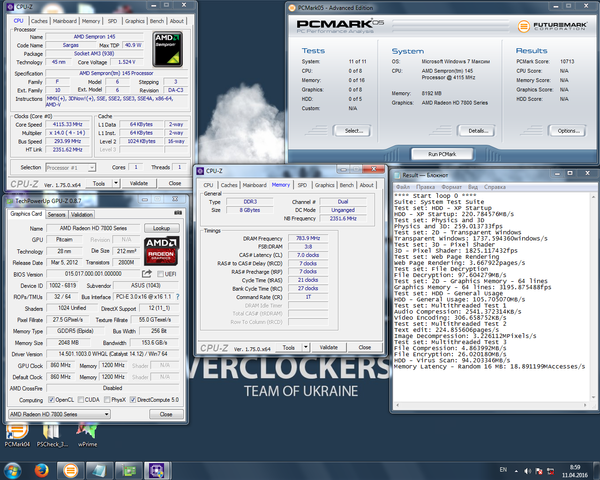Open Tools dropdown arrow in CPU-Z CPU window
Screen dimensions: 600x480
tap(116, 183)
